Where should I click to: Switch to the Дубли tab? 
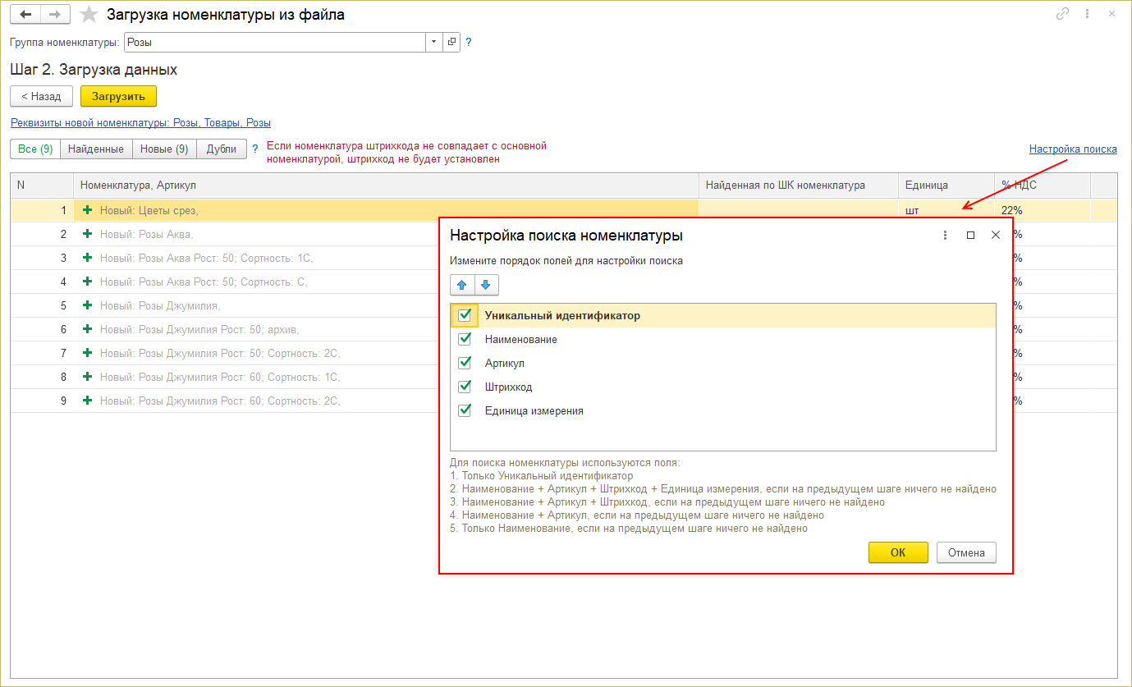tap(222, 149)
